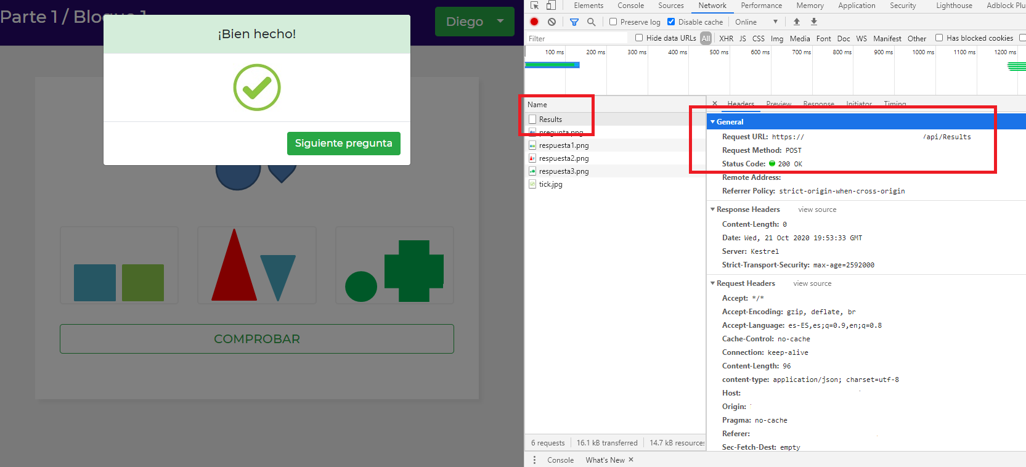Filter requests by Manifest type
The height and width of the screenshot is (467, 1026).
(x=887, y=38)
